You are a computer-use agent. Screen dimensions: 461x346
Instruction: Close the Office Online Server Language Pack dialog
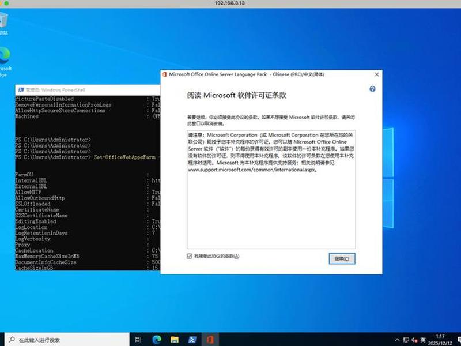point(377,74)
